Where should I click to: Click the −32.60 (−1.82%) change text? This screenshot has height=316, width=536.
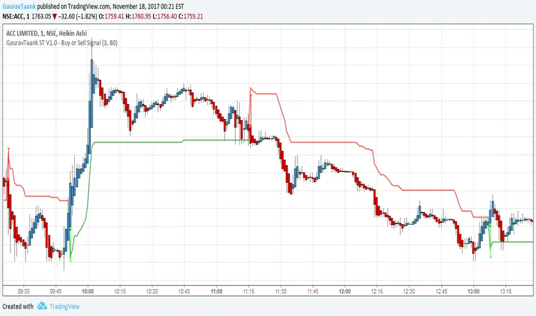[x=78, y=17]
